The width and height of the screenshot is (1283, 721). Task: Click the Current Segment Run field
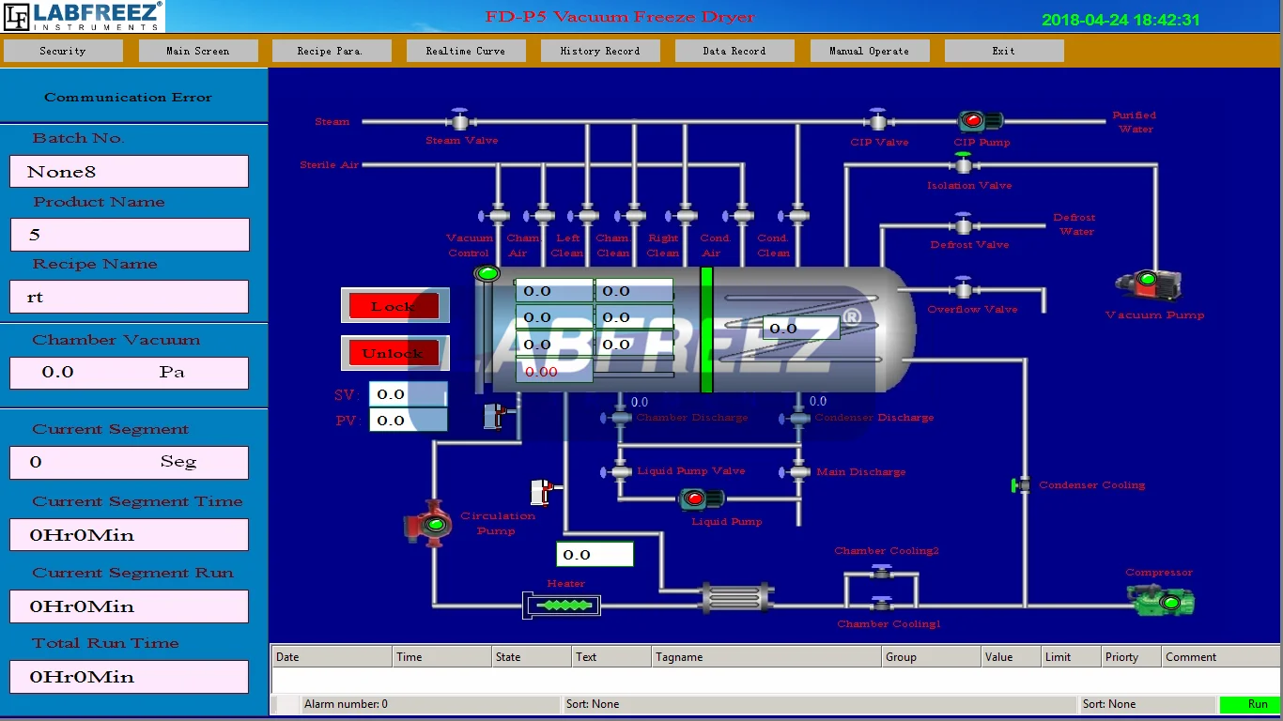point(130,606)
